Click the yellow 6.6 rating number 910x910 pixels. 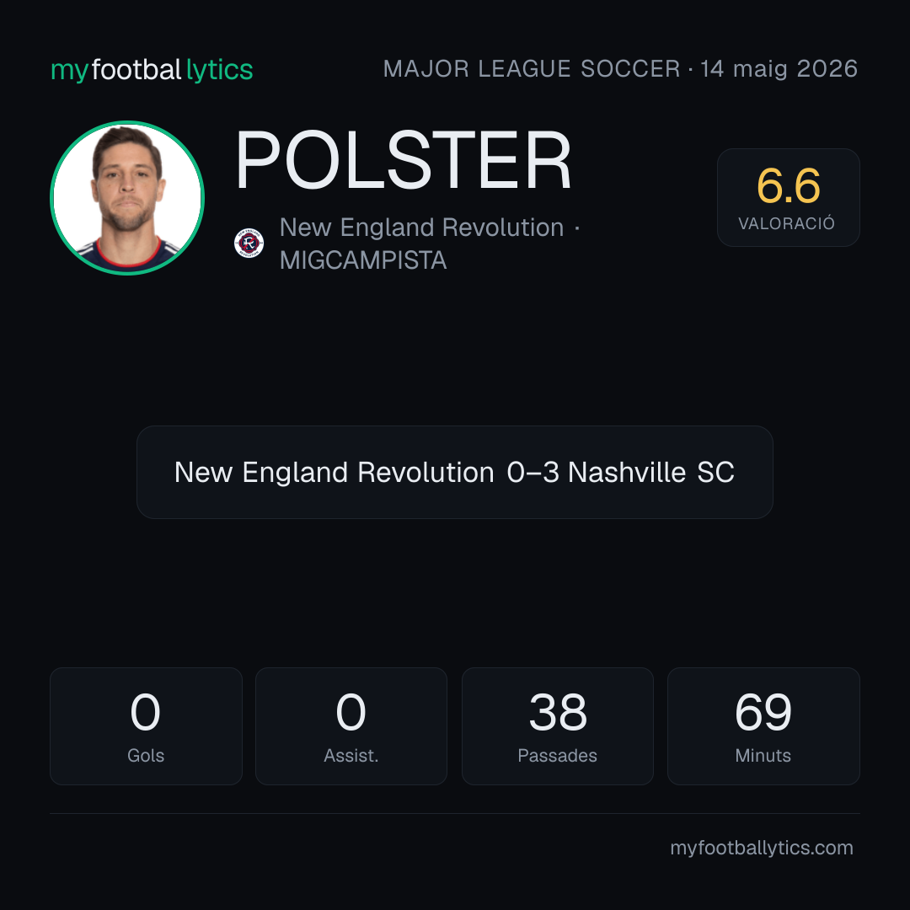click(x=788, y=185)
